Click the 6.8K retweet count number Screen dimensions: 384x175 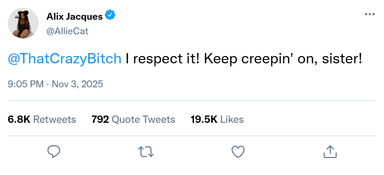pos(19,119)
